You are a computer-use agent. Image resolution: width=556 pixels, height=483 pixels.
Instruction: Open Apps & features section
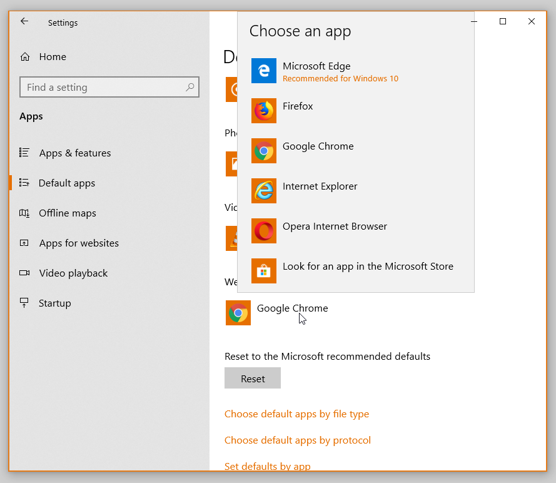point(75,153)
